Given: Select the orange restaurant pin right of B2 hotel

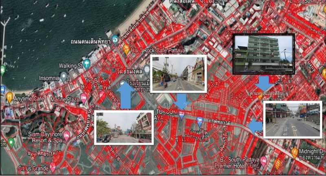Looking at the screenshot, I should [278, 164].
